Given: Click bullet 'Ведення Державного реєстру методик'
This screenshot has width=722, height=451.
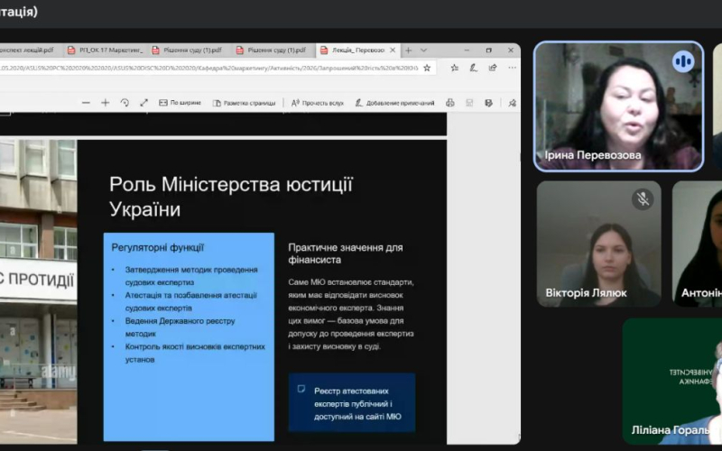Looking at the screenshot, I should point(180,327).
